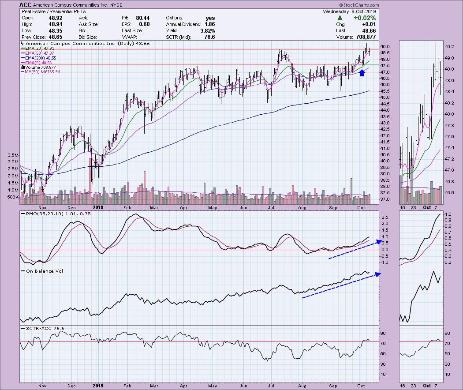Click the percent change +0.02%
463x390 pixels.
point(365,18)
